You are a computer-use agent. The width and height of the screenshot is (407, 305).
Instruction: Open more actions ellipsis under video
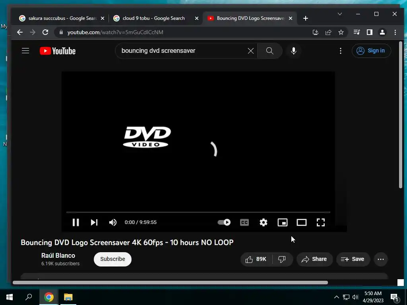coord(381,259)
